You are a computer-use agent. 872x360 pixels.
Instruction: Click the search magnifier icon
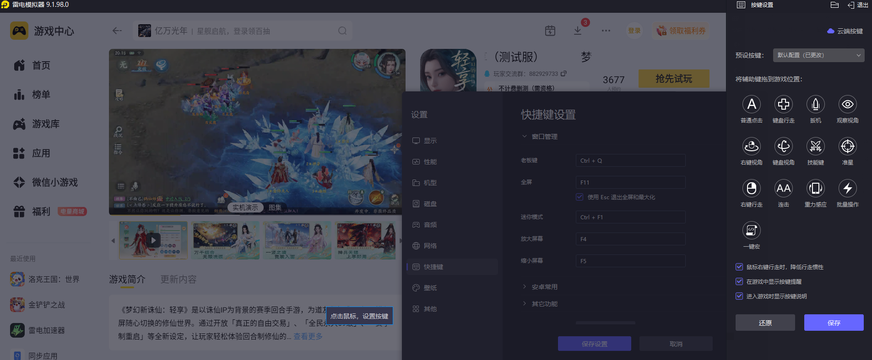[342, 31]
